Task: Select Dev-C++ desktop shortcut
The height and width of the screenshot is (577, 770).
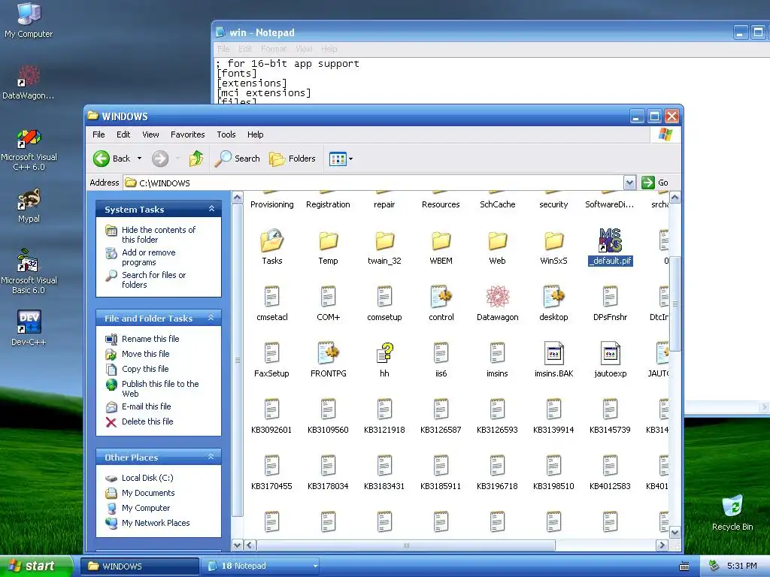Action: [x=29, y=328]
